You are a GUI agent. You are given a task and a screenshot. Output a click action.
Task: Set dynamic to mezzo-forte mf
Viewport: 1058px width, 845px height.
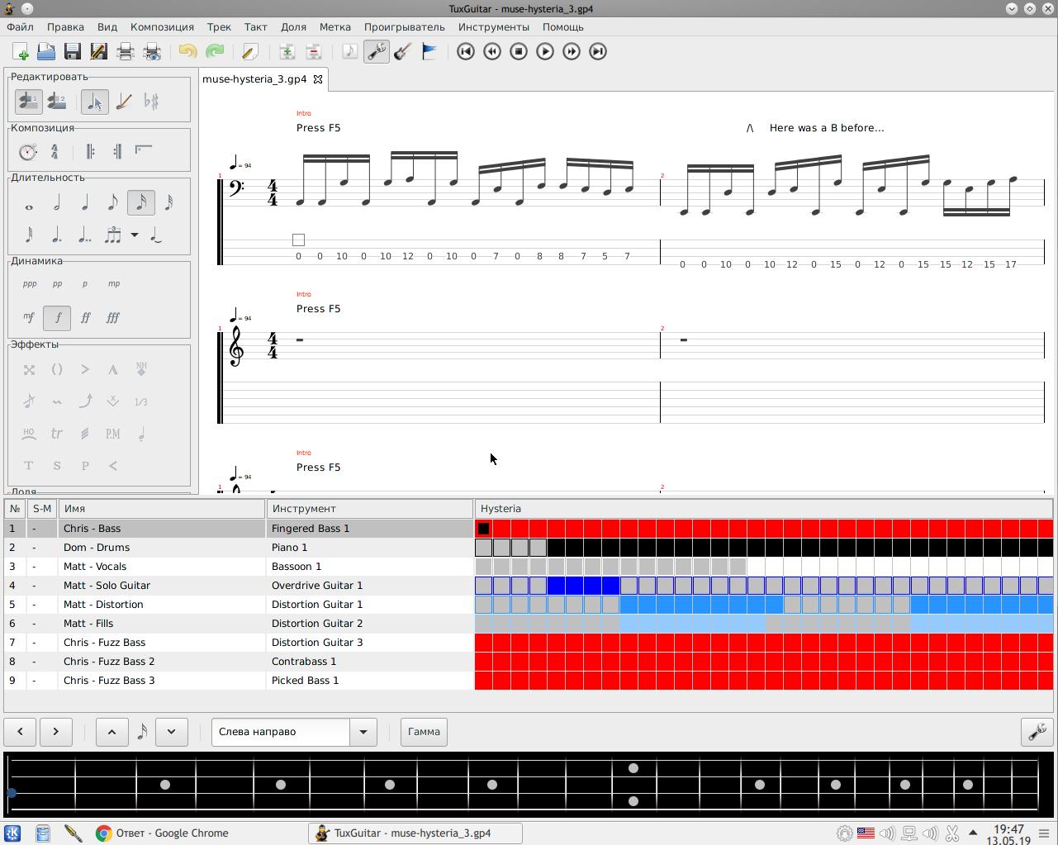29,317
